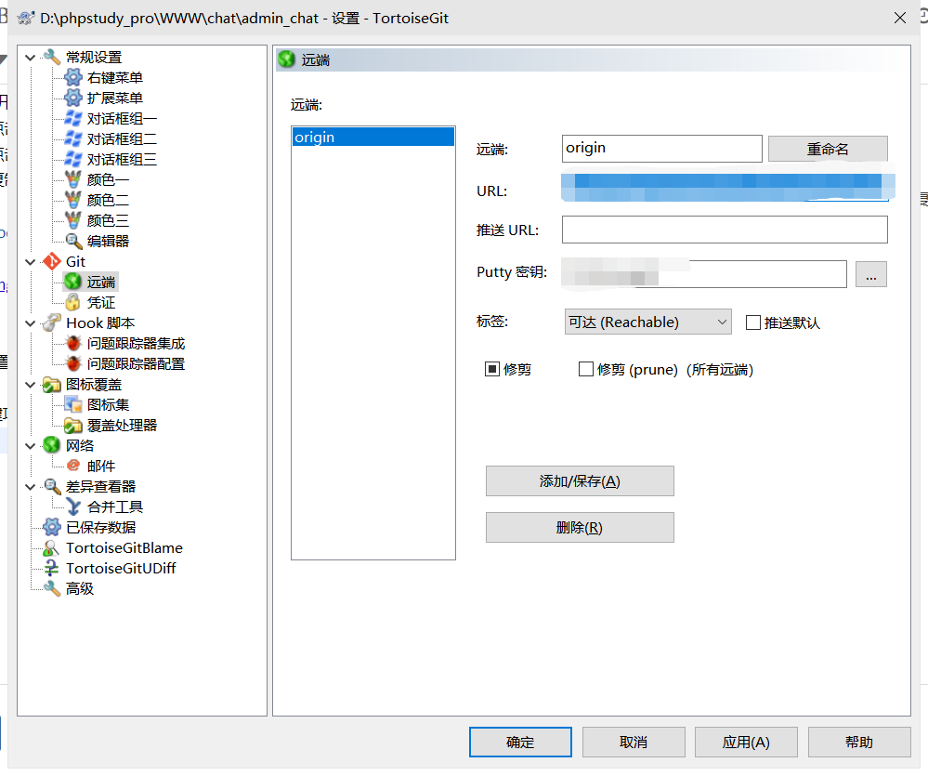Apply changes with 应用(A) button
This screenshot has height=776, width=928.
tap(746, 743)
